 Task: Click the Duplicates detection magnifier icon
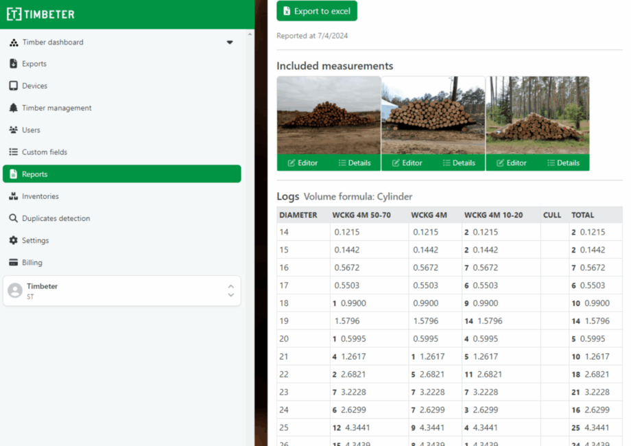[14, 218]
